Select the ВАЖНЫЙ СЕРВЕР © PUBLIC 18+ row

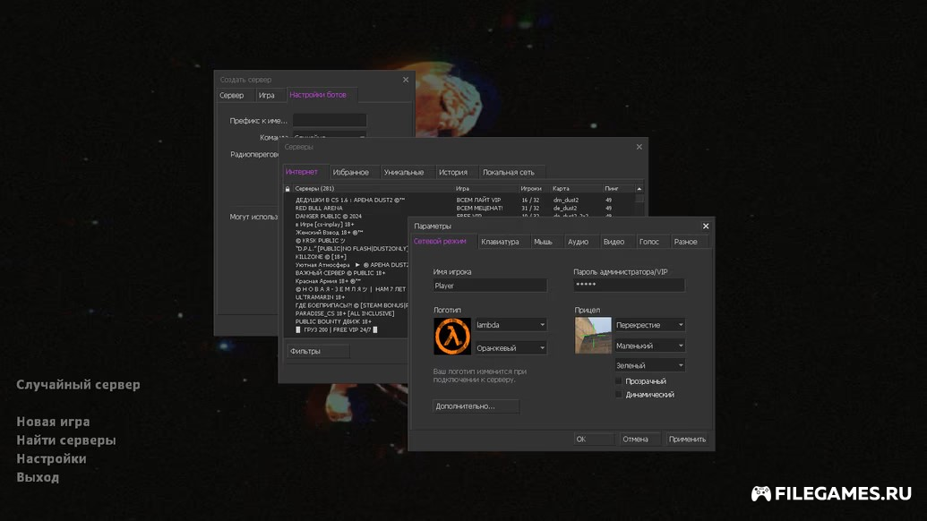[x=340, y=273]
